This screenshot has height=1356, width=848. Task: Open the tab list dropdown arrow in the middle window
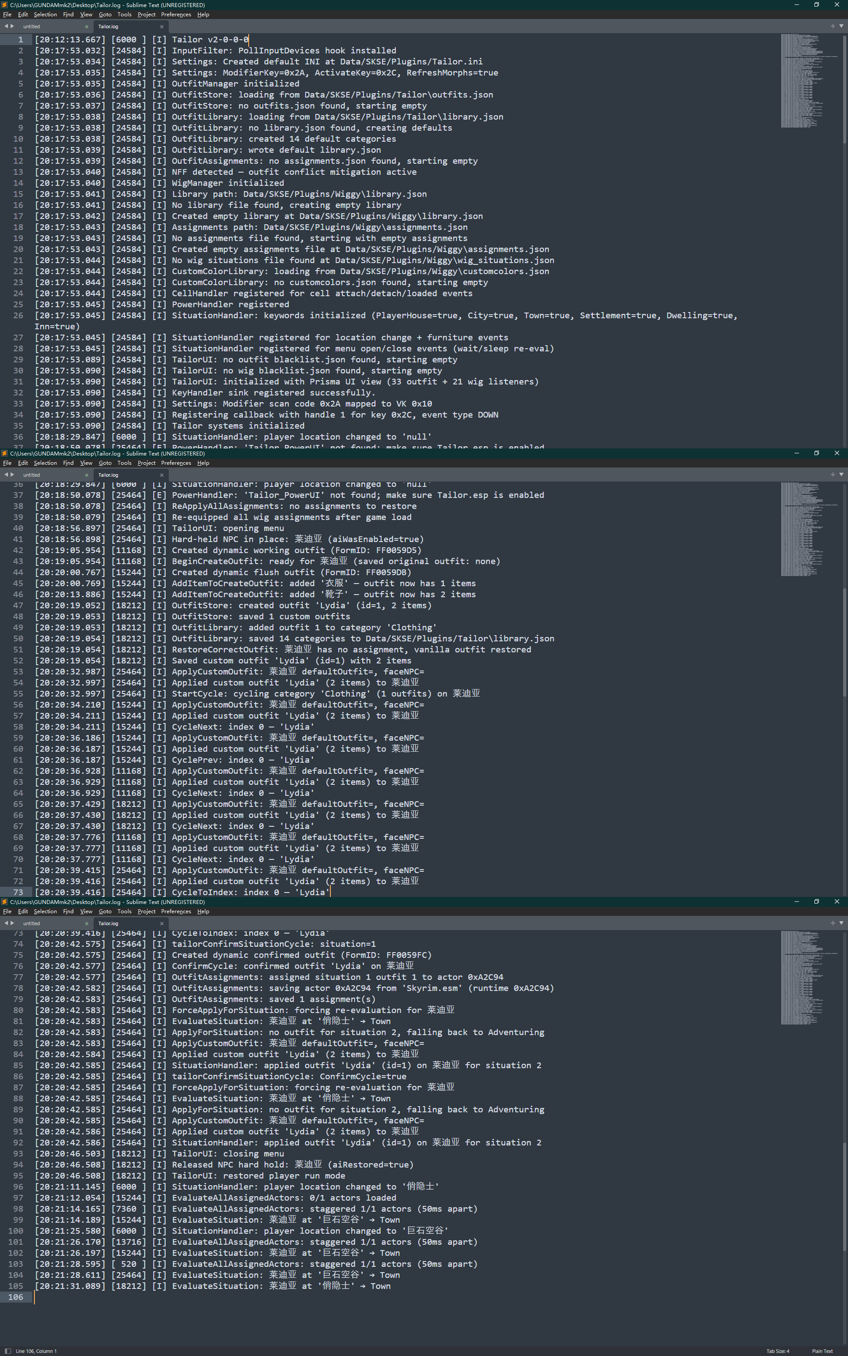point(841,475)
